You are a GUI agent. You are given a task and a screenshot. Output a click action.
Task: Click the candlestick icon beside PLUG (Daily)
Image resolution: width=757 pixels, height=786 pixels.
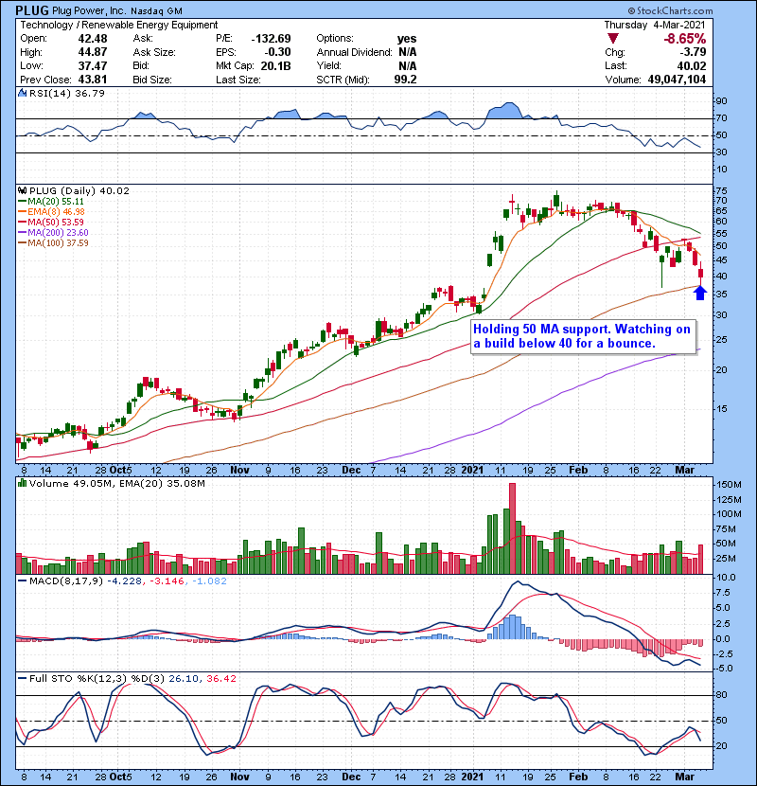(x=22, y=190)
